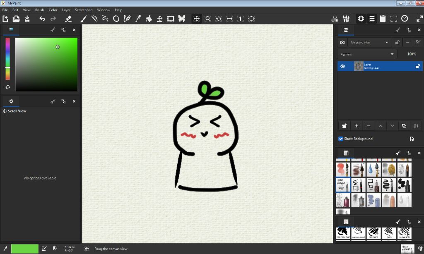Select the Edit Symmetry butterfly tool
Image resolution: width=424 pixels, height=254 pixels.
click(x=182, y=19)
